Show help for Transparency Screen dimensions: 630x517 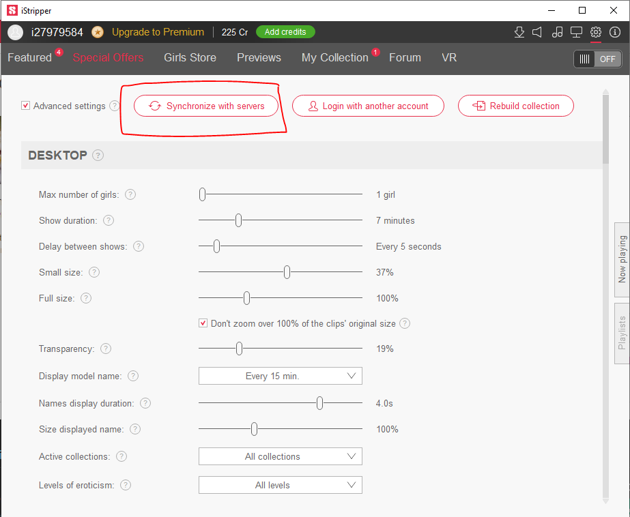coord(106,349)
